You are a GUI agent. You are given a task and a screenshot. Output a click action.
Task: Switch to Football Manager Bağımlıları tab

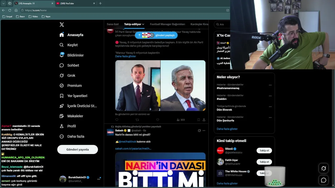pyautogui.click(x=167, y=24)
